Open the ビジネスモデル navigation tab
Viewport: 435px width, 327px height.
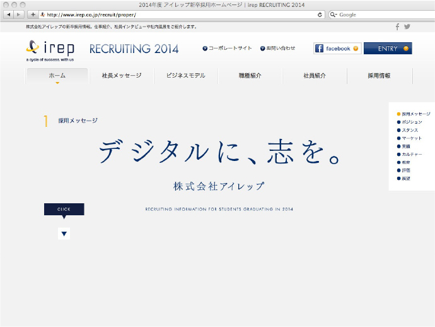[x=185, y=76]
